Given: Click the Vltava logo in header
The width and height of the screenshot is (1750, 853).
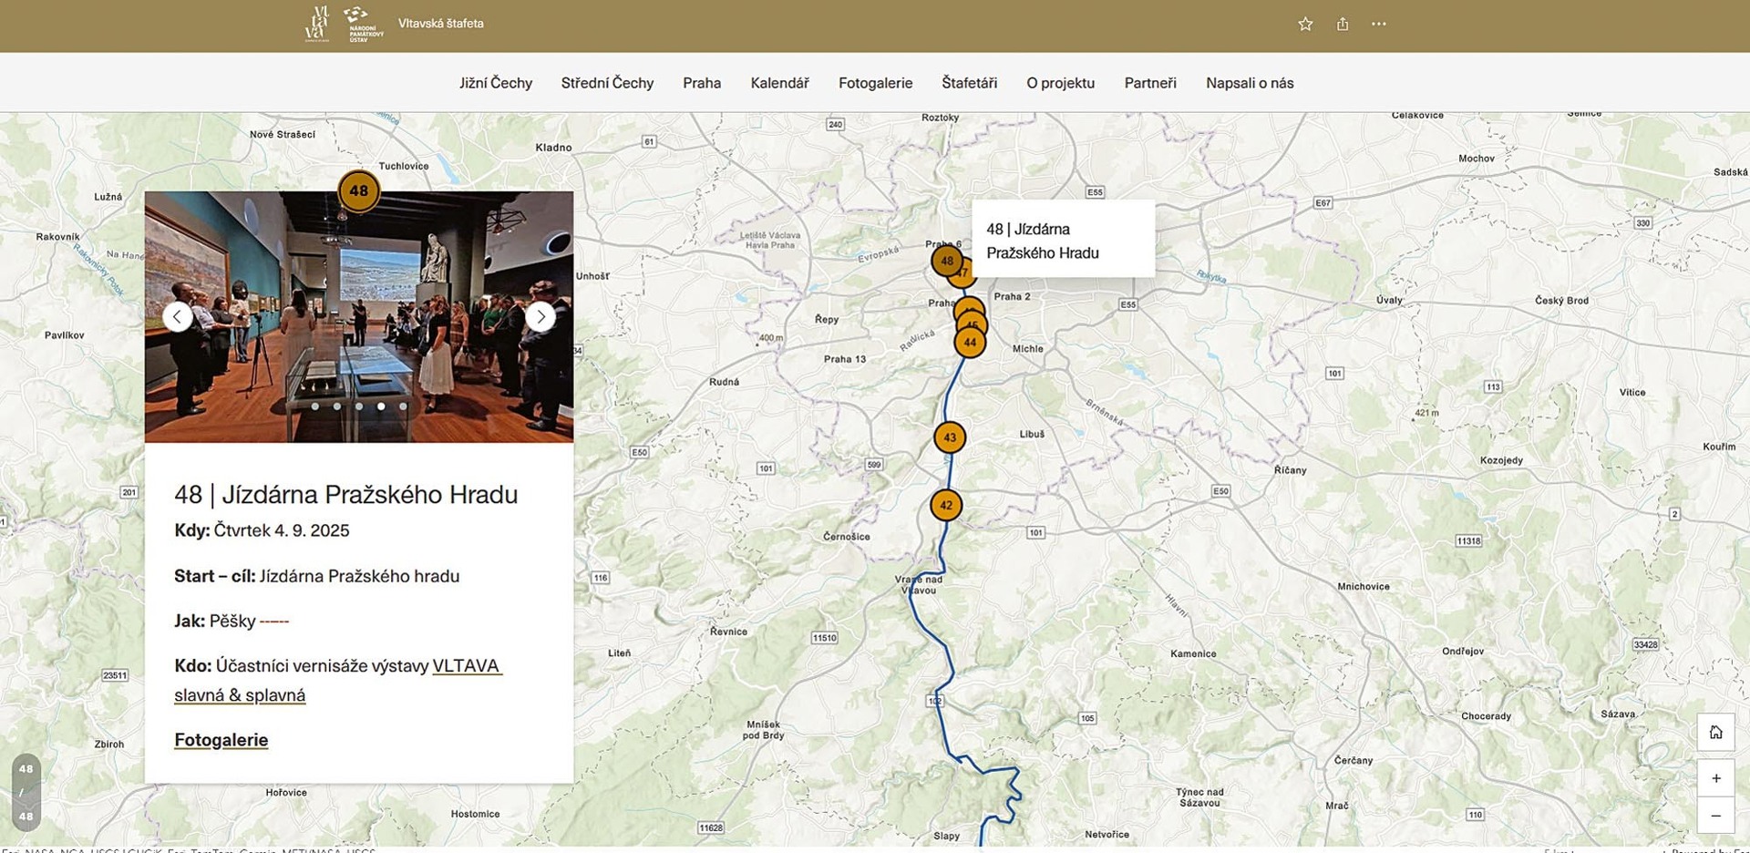Looking at the screenshot, I should pos(316,24).
